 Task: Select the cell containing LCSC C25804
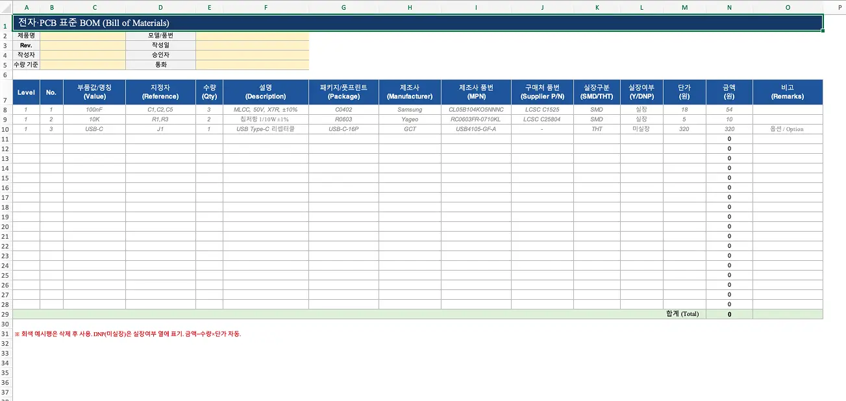pos(542,119)
